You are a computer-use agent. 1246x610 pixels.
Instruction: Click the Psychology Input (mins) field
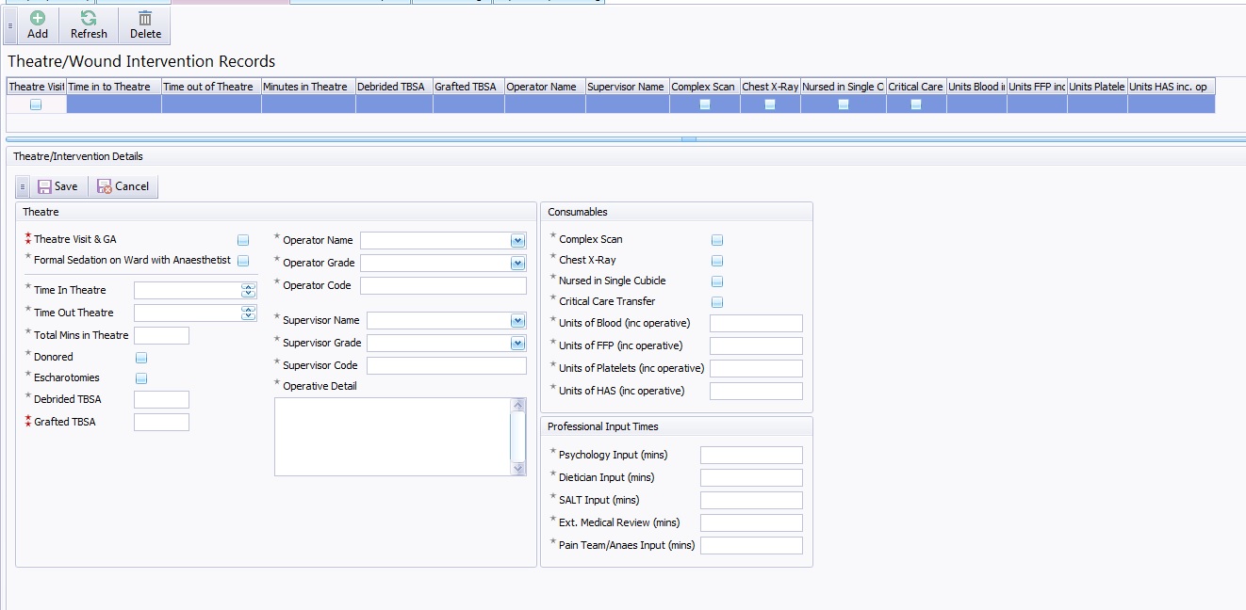tap(751, 456)
